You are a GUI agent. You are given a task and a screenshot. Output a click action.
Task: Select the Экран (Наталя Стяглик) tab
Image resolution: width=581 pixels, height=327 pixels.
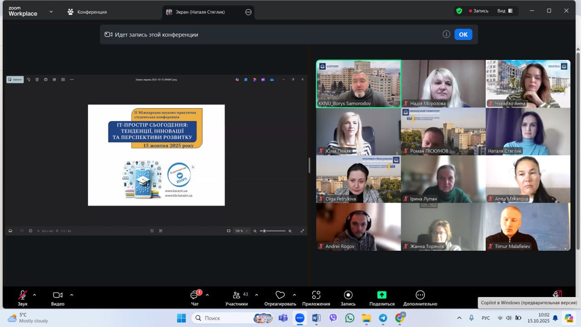click(200, 12)
